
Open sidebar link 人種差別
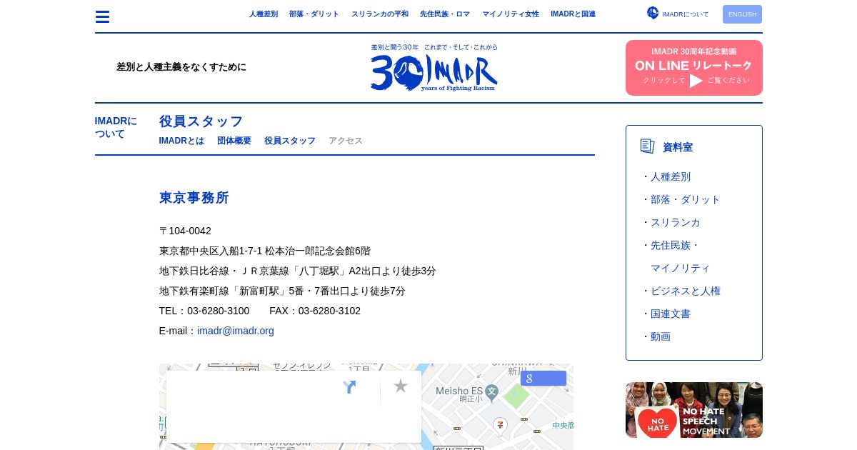[671, 176]
